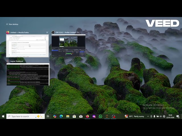Open the network globe tray icon
The image size is (182, 136).
coord(164,116)
